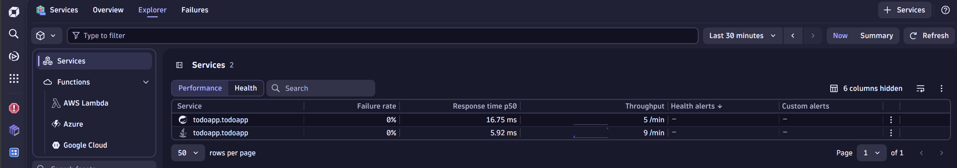Screen dimensions: 957x168
Task: Click the Type to filter input field
Action: point(383,36)
